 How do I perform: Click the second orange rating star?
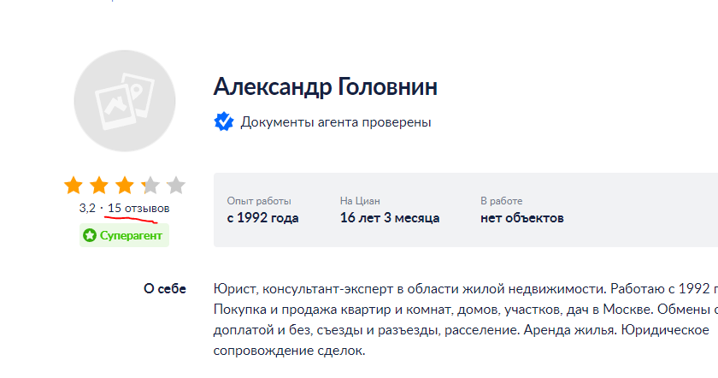99,186
